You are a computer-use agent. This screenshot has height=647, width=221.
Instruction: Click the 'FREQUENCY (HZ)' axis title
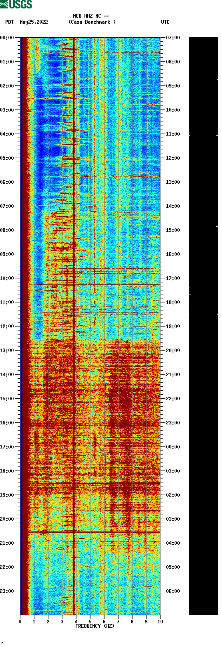click(x=95, y=626)
